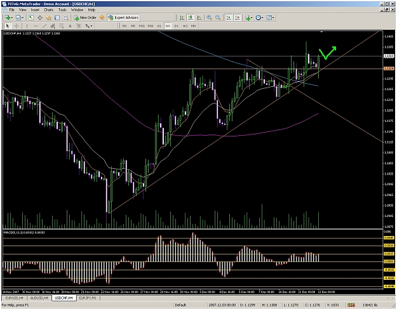Select the Arrows drawing tool
Screen dimensions: 397x309
click(88, 26)
